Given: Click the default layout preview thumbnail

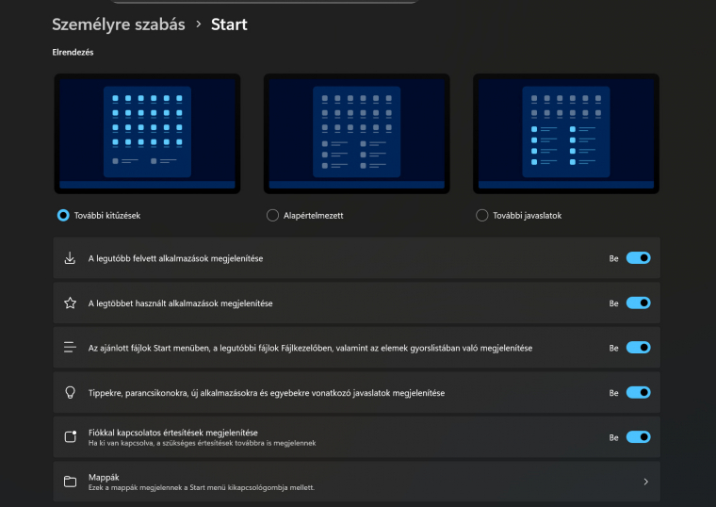Looking at the screenshot, I should pyautogui.click(x=356, y=133).
